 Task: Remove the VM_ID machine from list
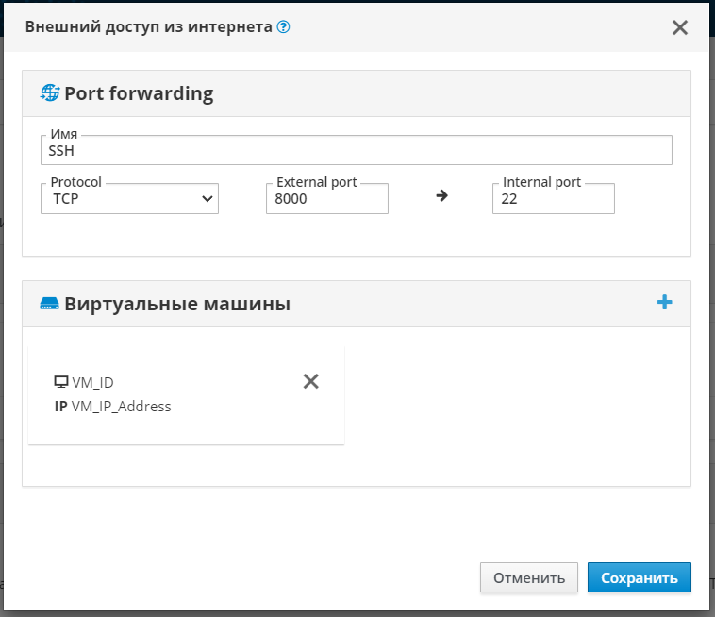point(310,381)
